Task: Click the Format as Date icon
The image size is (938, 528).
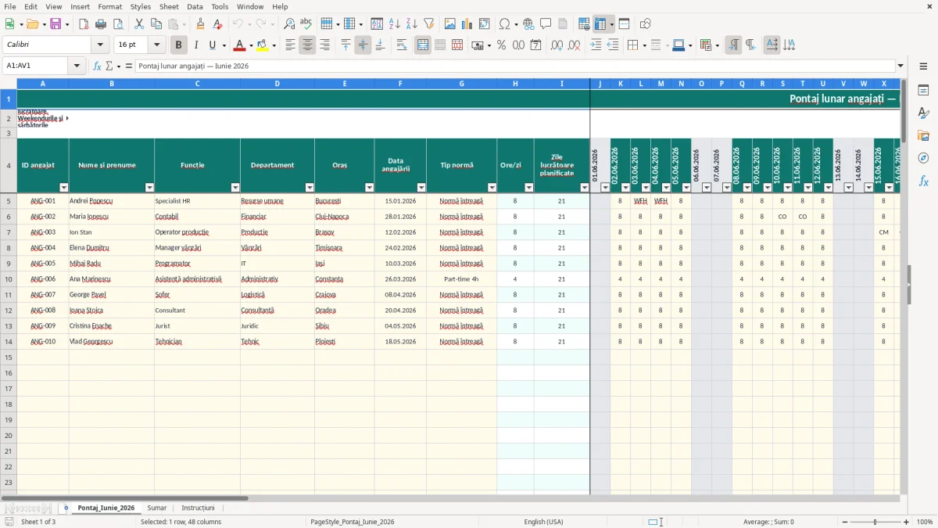Action: 535,45
